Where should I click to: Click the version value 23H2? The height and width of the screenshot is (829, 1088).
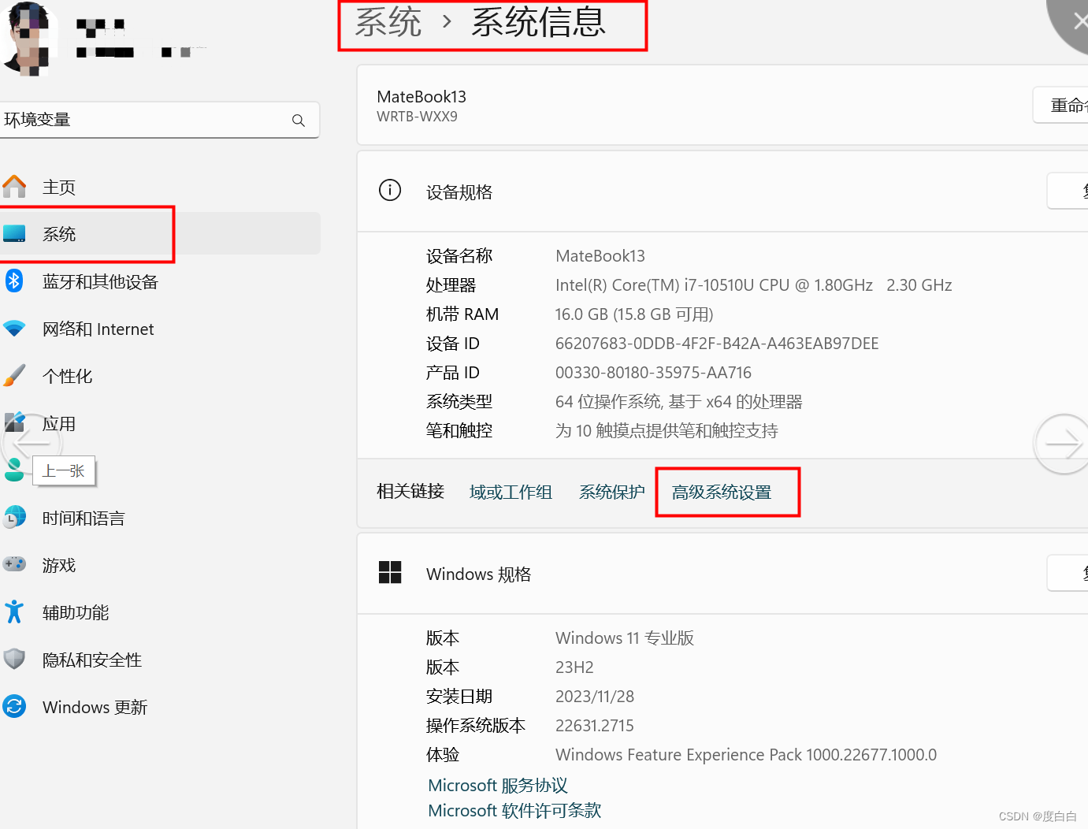(574, 667)
